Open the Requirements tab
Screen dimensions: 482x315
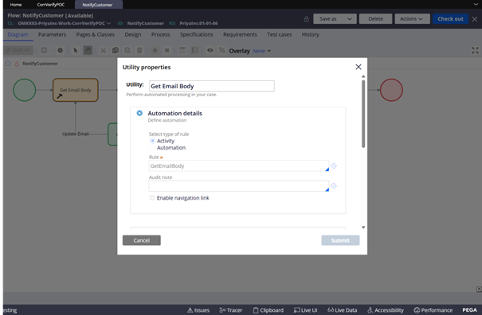point(240,34)
